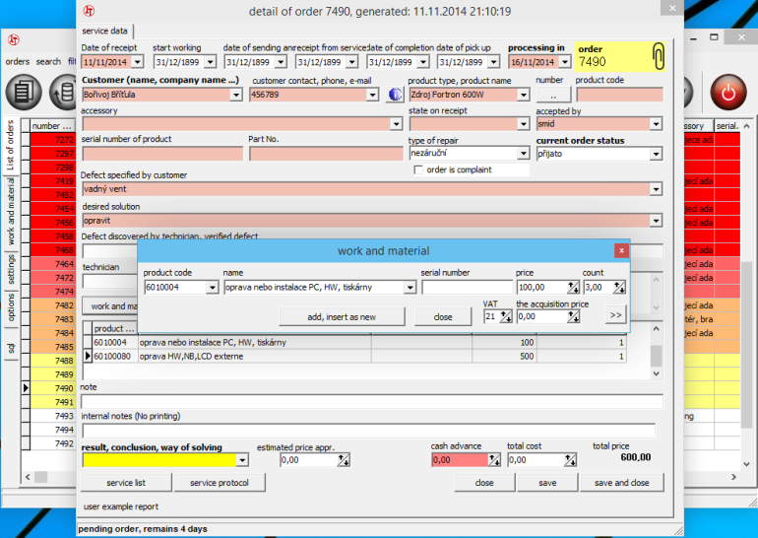This screenshot has width=758, height=538.
Task: Click the product code field beside number
Action: (619, 95)
